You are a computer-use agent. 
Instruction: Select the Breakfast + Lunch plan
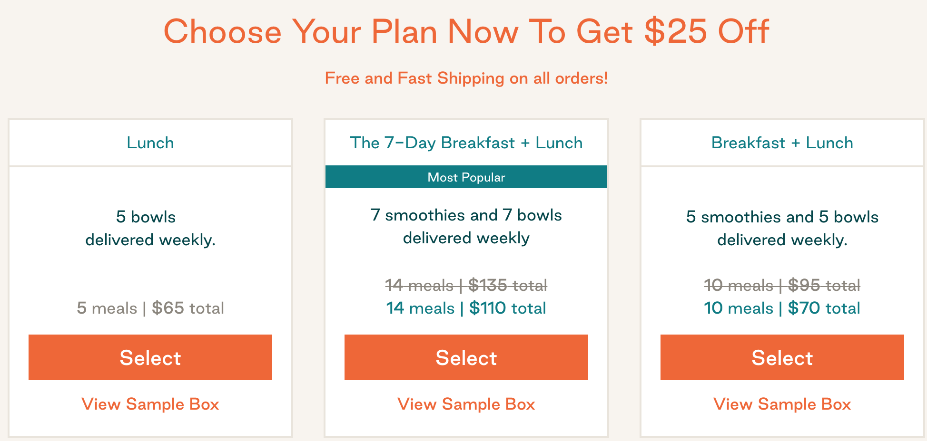tap(782, 357)
